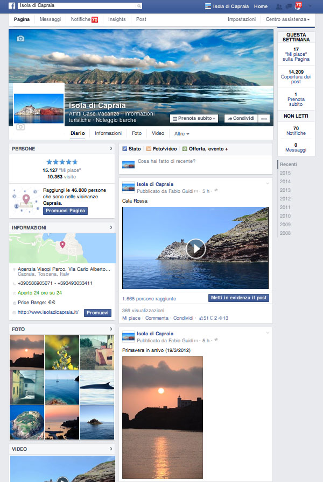Viewport: 323px width, 482px height.
Task: Open notifications globe with 70 badge
Action: point(298,6)
